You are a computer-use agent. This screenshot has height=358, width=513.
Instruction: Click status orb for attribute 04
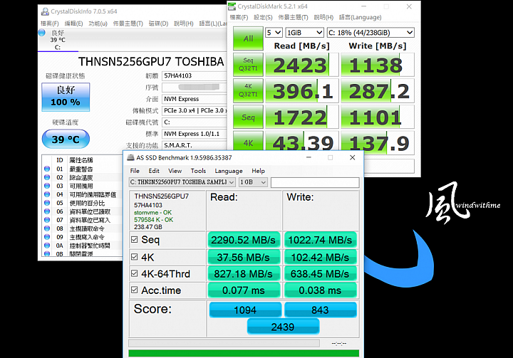tap(47, 194)
